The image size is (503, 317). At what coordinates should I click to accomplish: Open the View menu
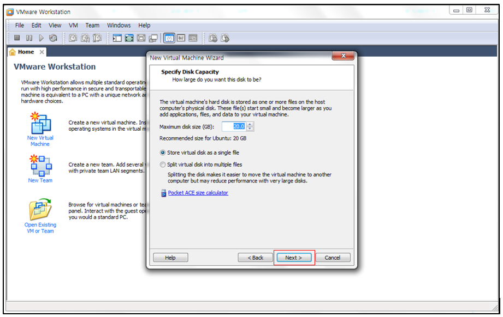click(55, 25)
